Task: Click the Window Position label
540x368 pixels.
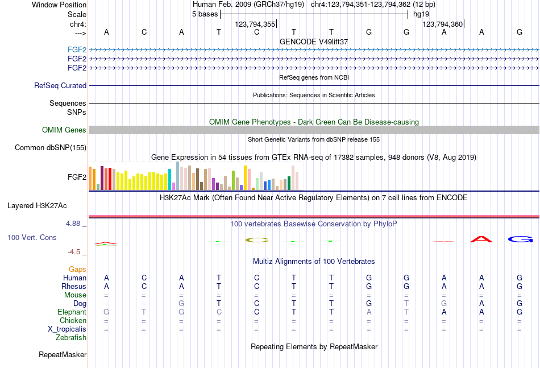Action: click(x=59, y=5)
